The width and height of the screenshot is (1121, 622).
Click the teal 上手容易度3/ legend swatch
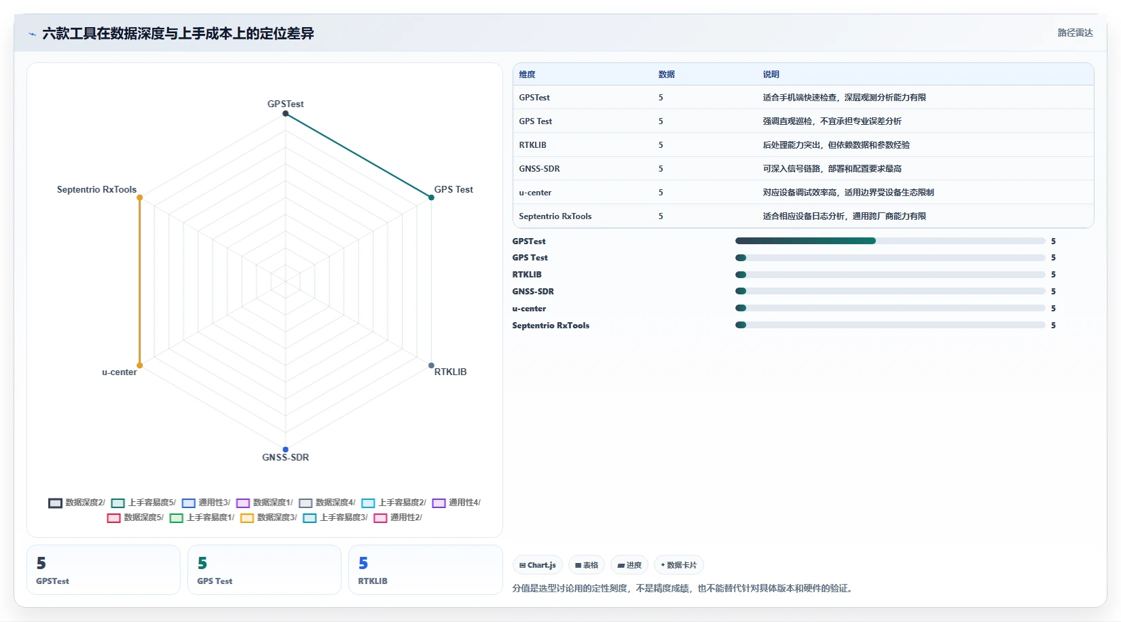(x=310, y=518)
